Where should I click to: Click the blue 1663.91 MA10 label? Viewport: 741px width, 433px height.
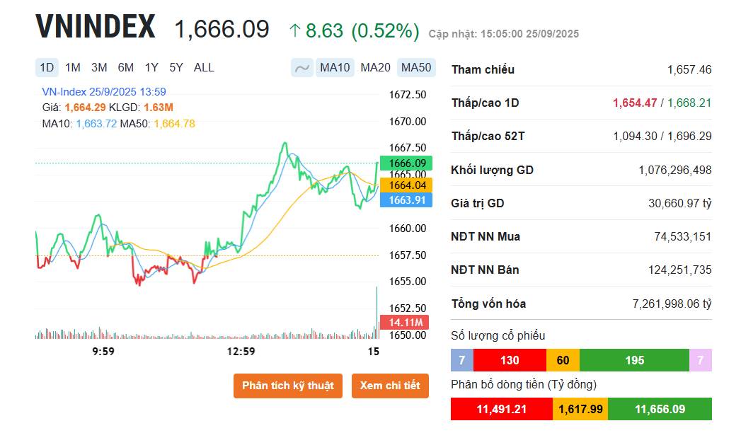pos(406,200)
